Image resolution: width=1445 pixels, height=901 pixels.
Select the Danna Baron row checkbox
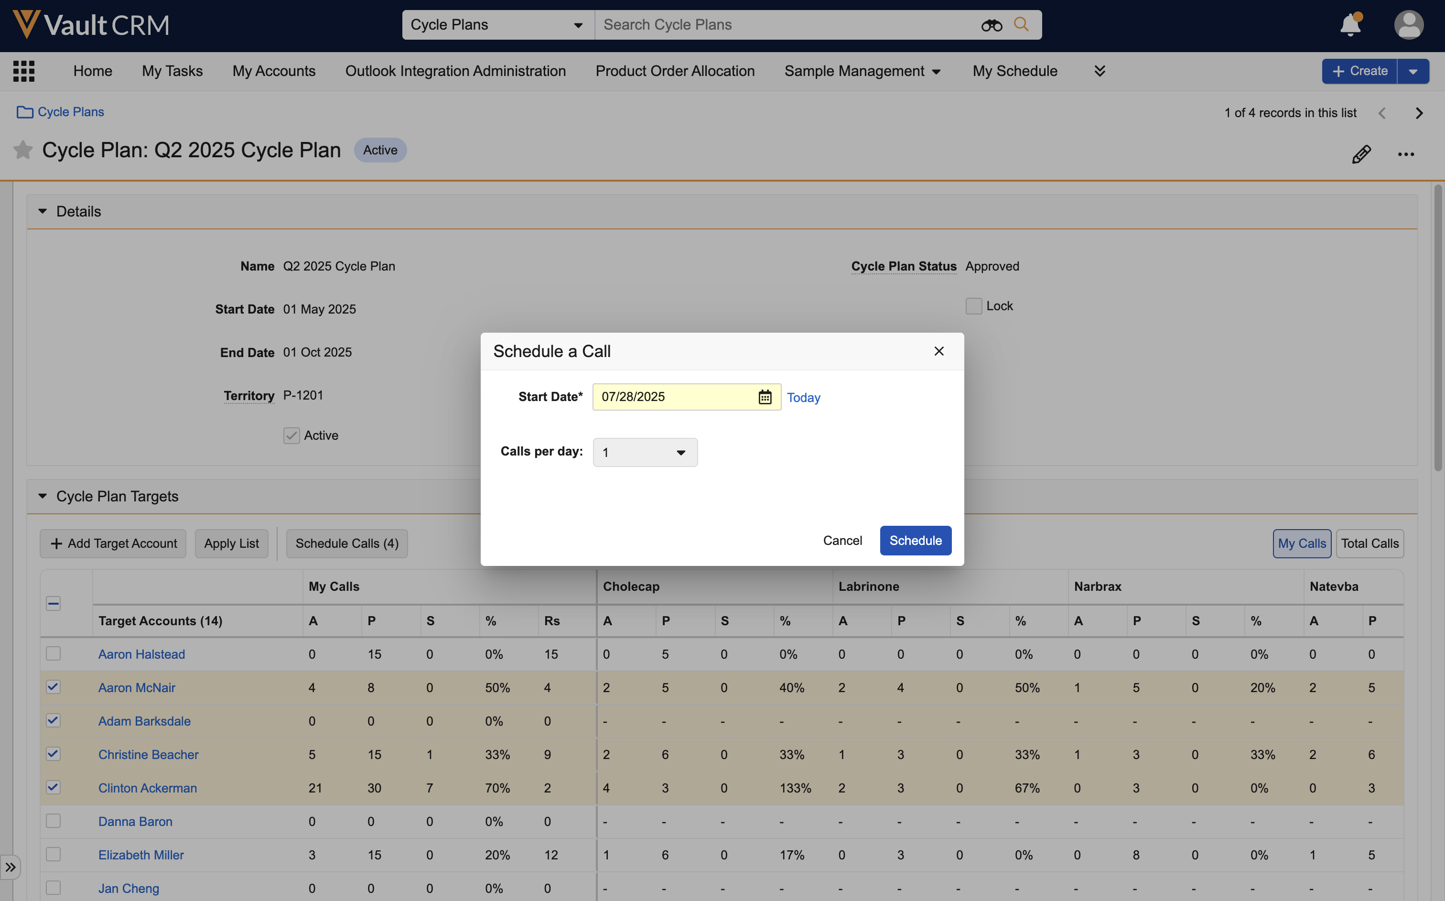[53, 821]
